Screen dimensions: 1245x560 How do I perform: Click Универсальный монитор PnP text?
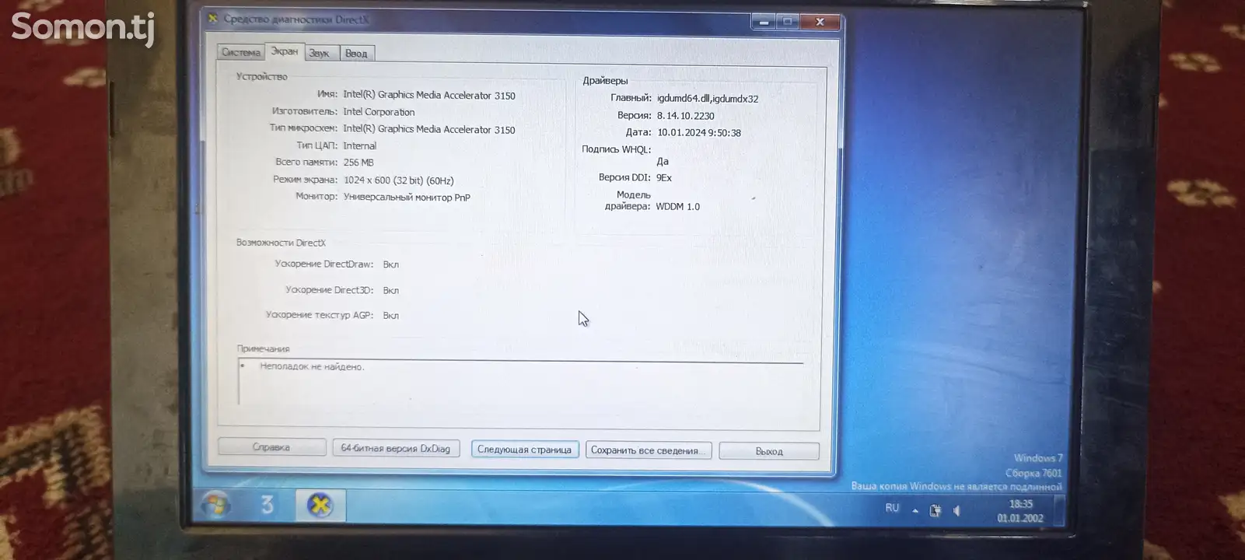(407, 198)
